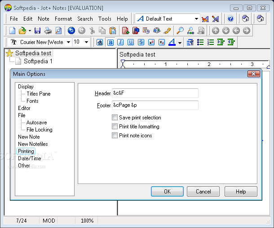Click in the Footer text field
Image resolution: width=274 pixels, height=228 pixels.
(x=155, y=105)
